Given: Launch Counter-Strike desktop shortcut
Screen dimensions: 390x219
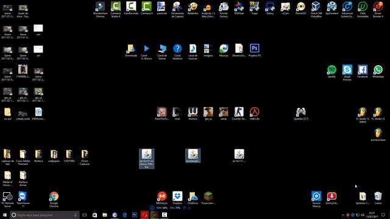Looking at the screenshot, I should coord(239,114).
